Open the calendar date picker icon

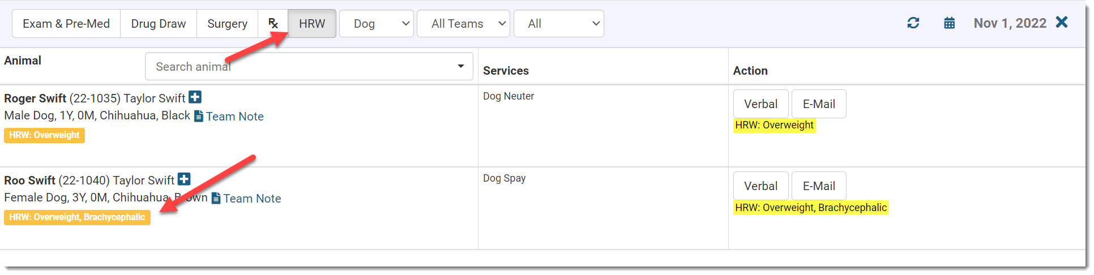pos(949,23)
